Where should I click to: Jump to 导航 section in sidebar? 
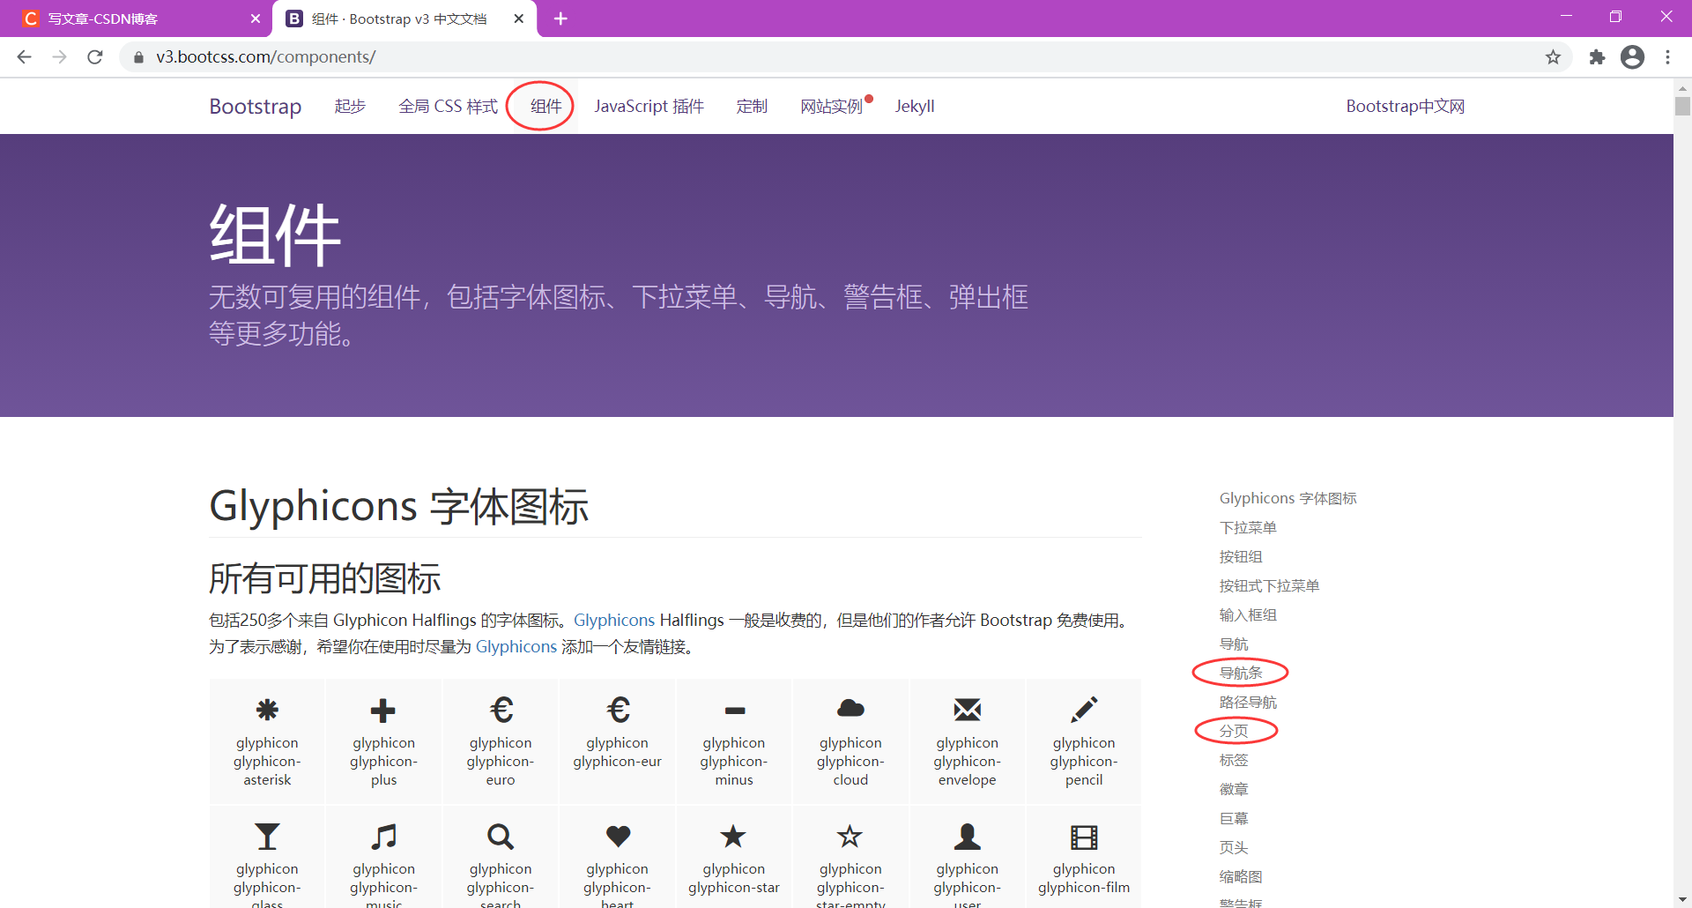1234,644
